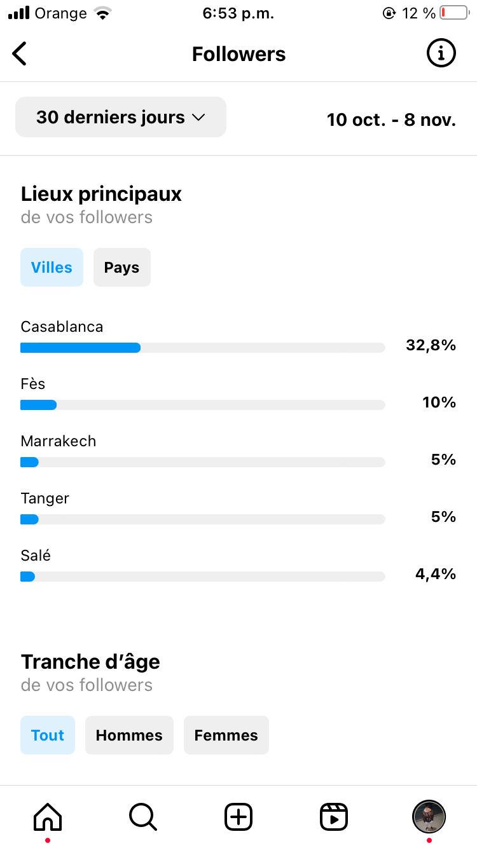Tap the battery indicator in status bar

coord(453,13)
